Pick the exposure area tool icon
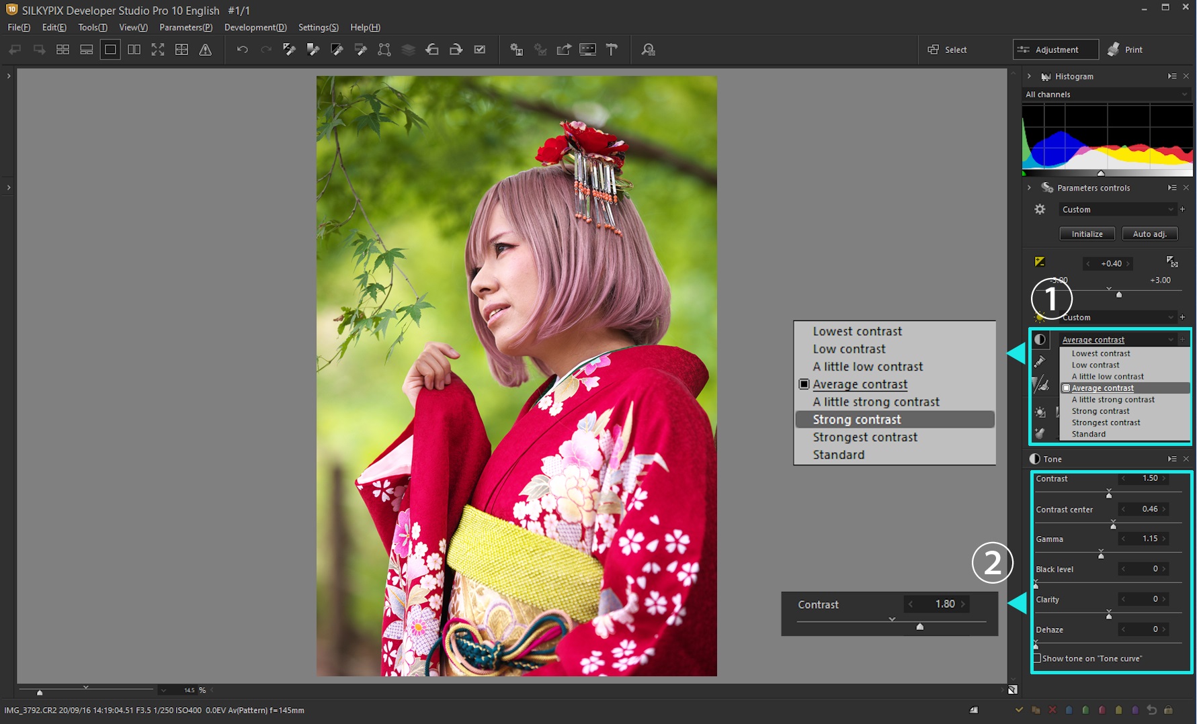The width and height of the screenshot is (1199, 724). click(1171, 262)
